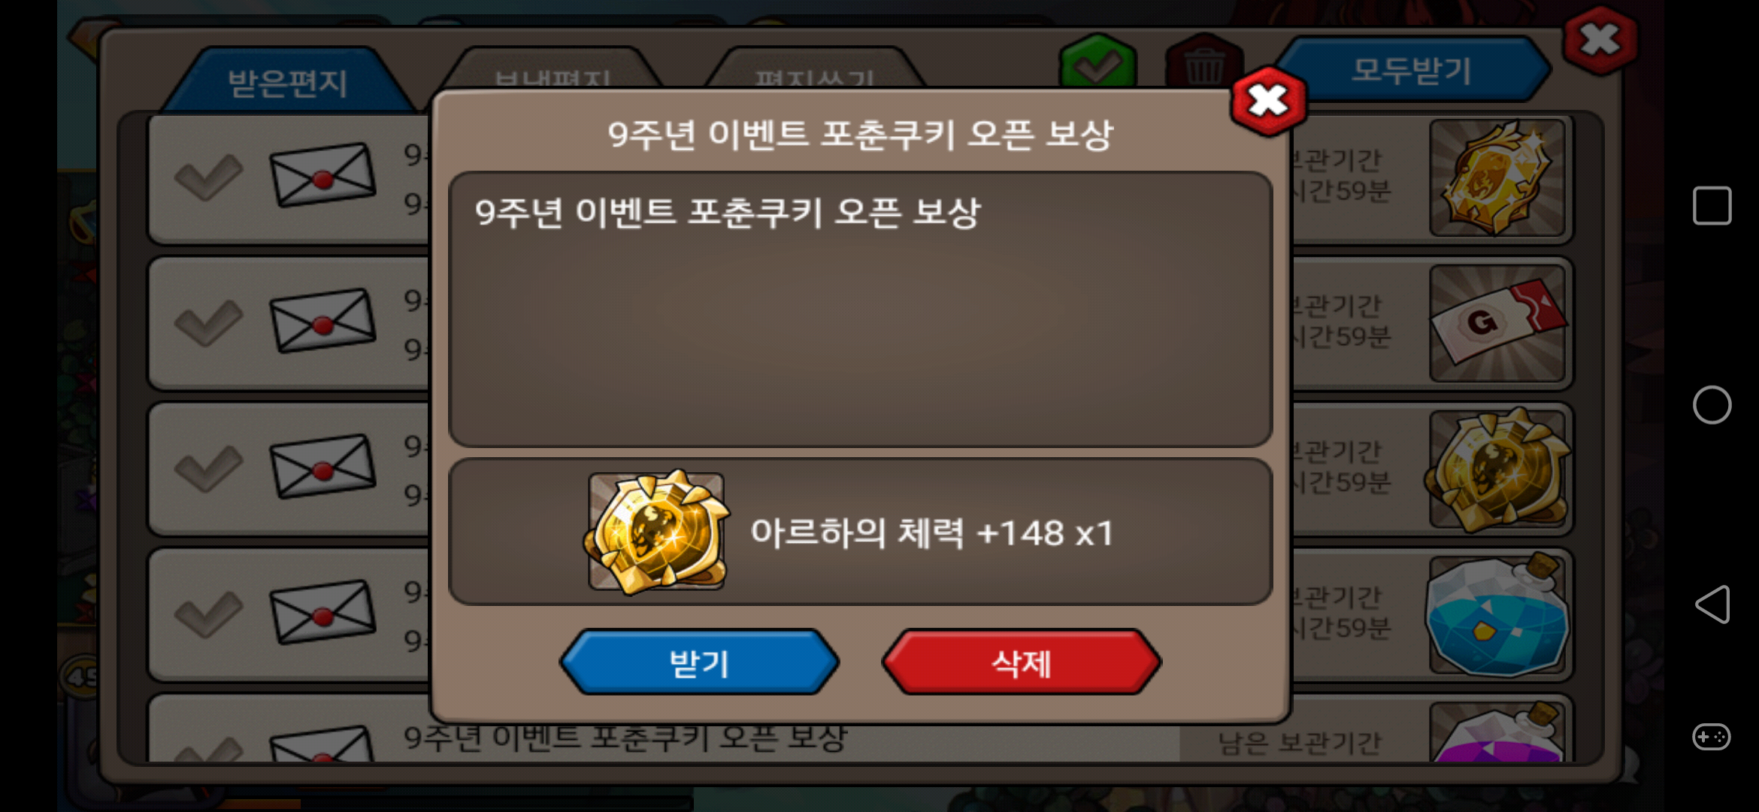
Task: Switch to the 받은편지 received mail tab
Action: click(287, 81)
